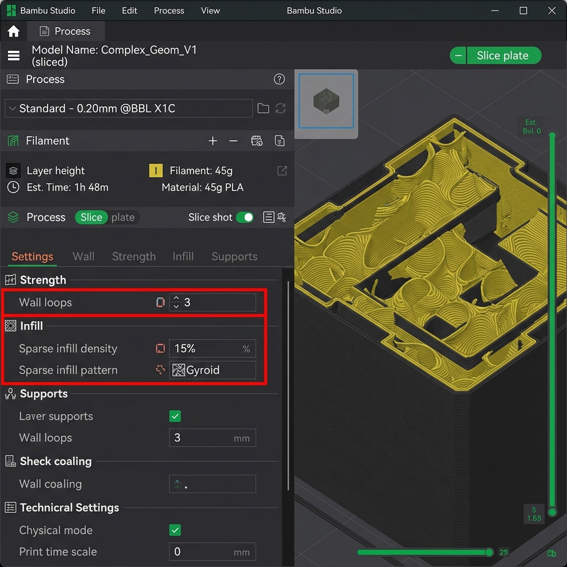Open the Sparse infill pattern Gyroid dropdown
This screenshot has height=567, width=567.
(x=212, y=370)
